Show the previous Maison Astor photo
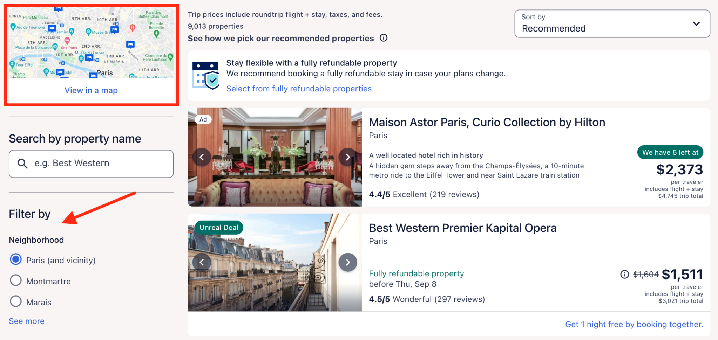This screenshot has height=340, width=718. pyautogui.click(x=202, y=157)
